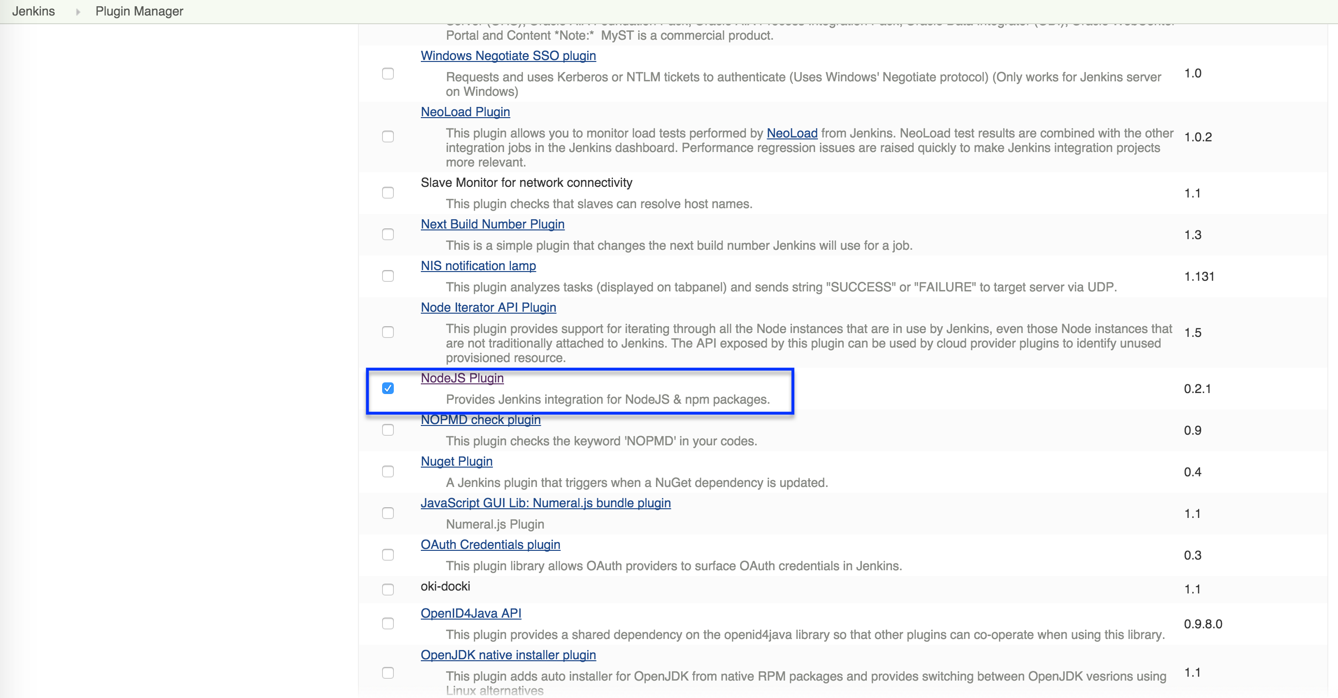Tick the Slave Monitor plugin checkbox
1338x698 pixels.
coord(387,193)
